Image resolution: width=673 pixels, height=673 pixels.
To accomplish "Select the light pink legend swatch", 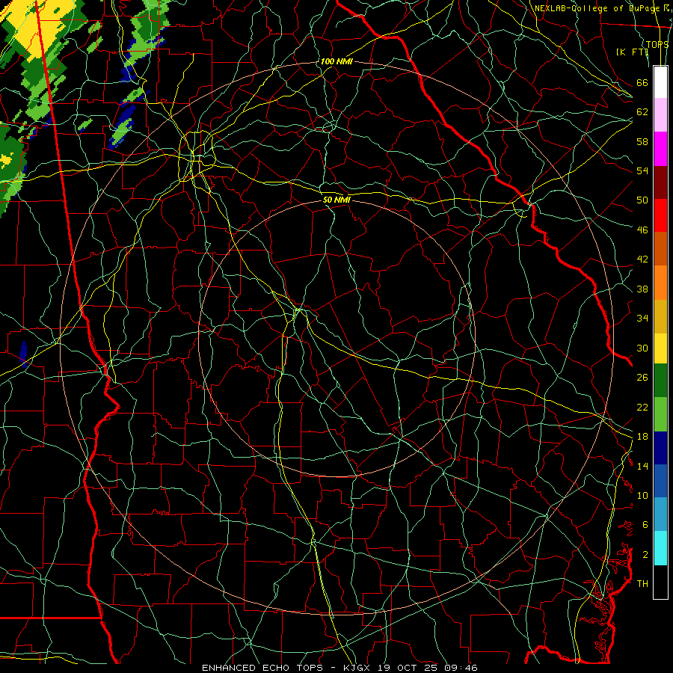I will (660, 115).
